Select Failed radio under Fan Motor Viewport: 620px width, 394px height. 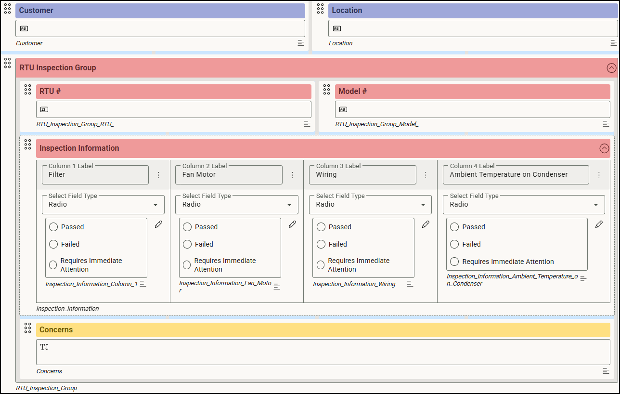[x=187, y=244]
